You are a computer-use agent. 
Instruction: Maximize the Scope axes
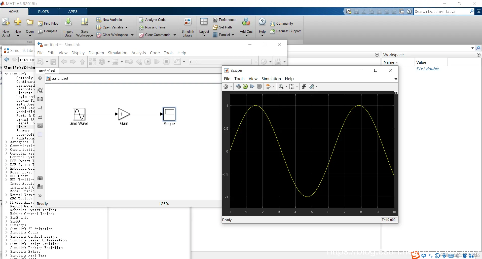(x=396, y=93)
